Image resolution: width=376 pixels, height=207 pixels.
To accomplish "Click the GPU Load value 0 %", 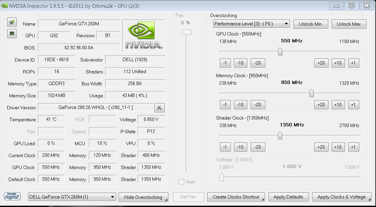I will click(51, 143).
